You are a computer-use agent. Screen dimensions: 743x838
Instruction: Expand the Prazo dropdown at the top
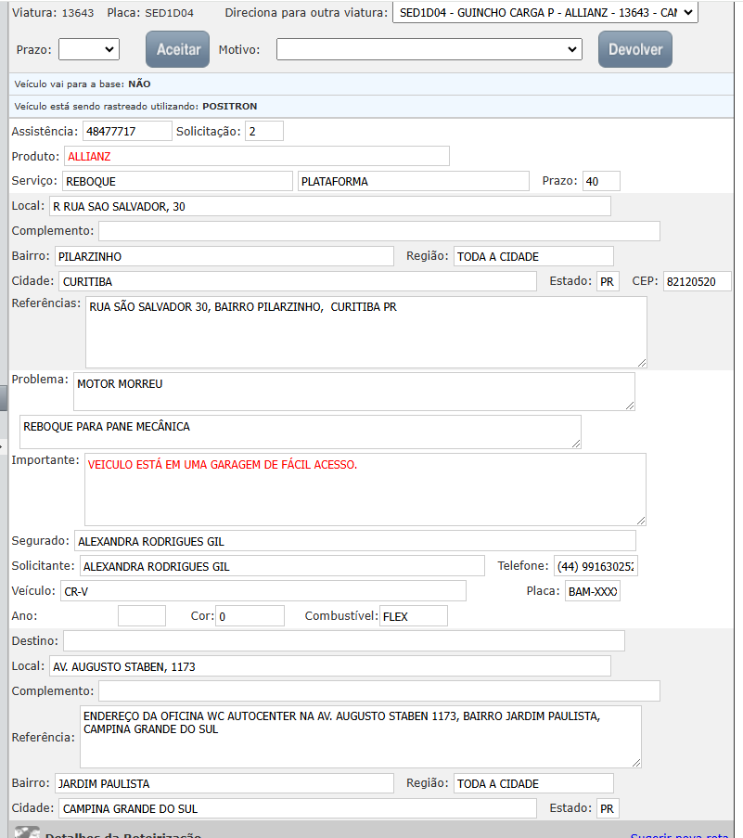[89, 49]
